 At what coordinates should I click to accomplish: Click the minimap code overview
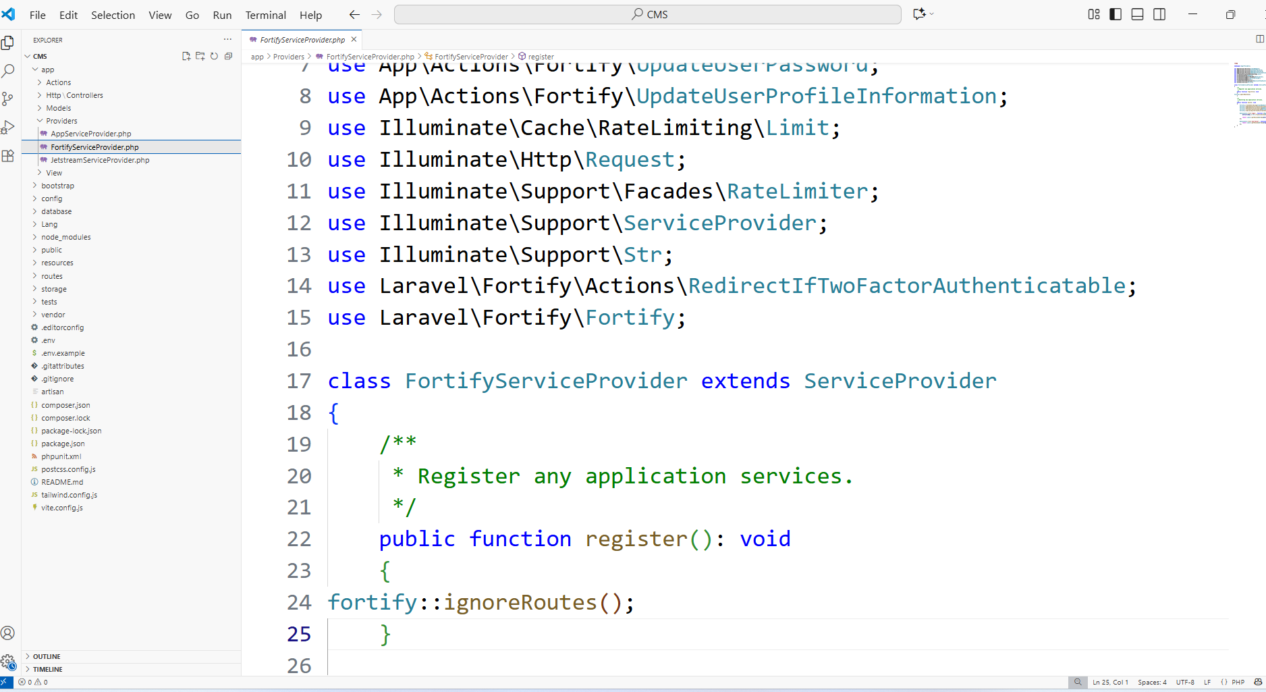tap(1248, 95)
